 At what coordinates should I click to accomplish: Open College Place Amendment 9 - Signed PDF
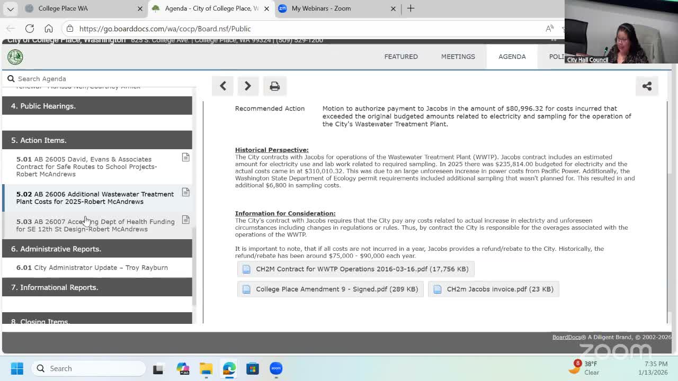tap(331, 289)
